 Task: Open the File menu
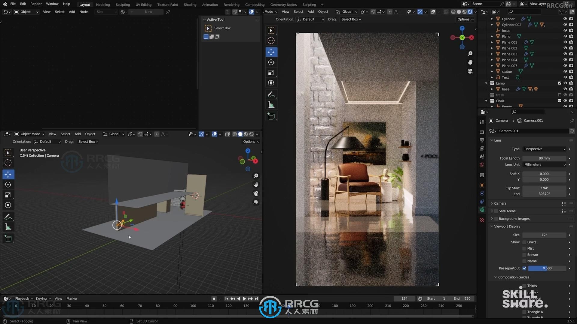click(13, 4)
